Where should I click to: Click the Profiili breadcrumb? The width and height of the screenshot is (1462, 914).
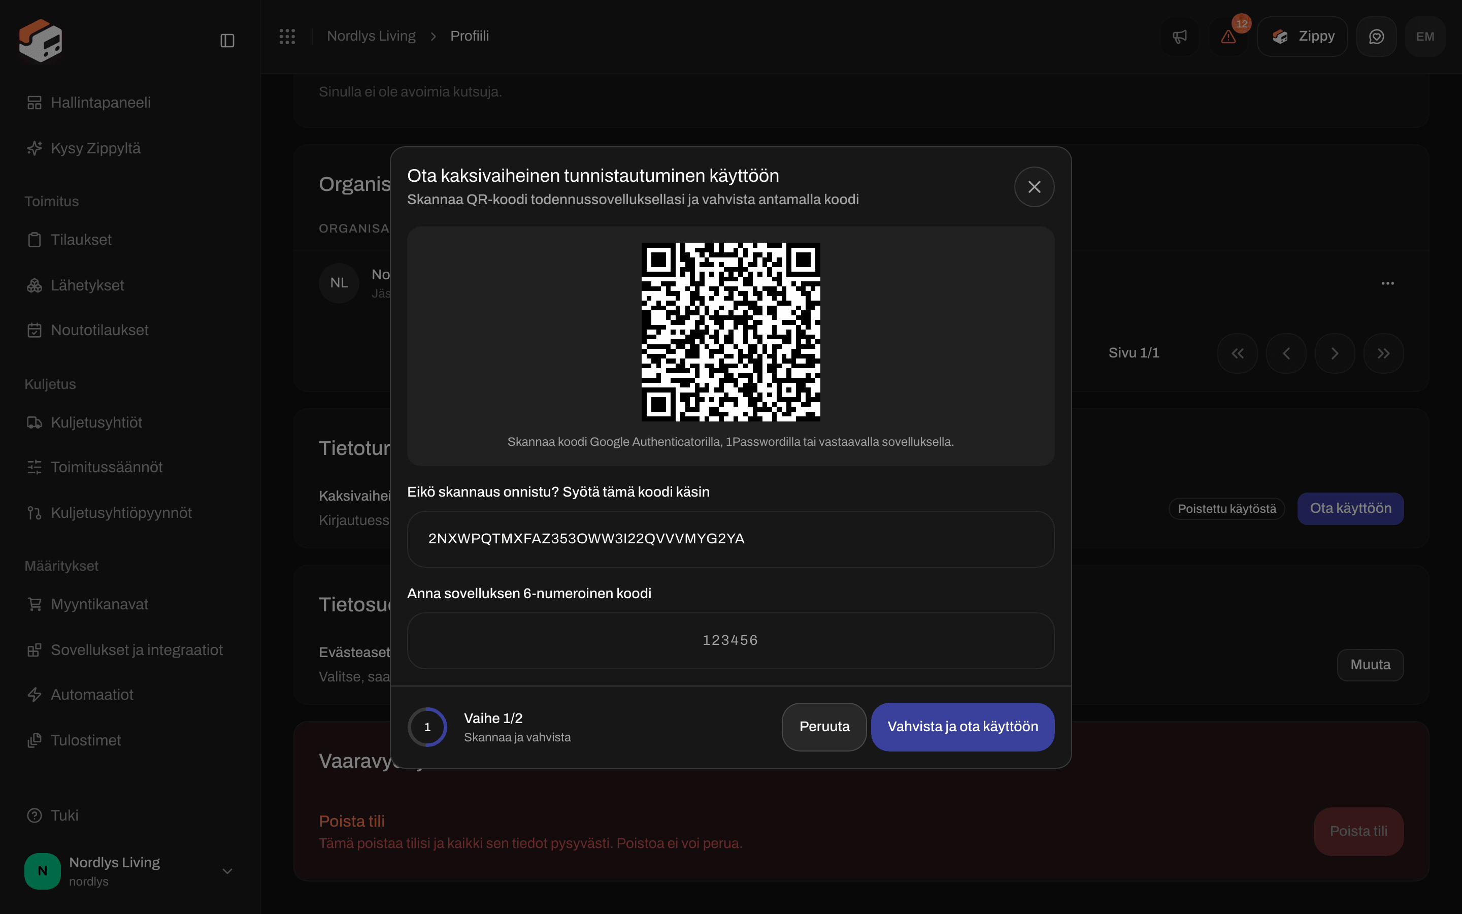click(470, 36)
